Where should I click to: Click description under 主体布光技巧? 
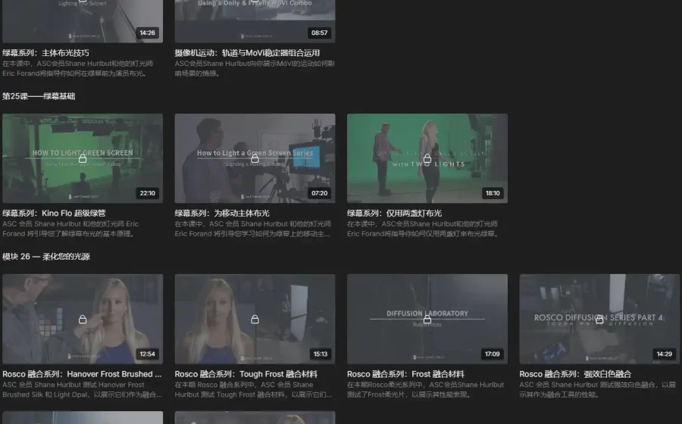(x=77, y=69)
